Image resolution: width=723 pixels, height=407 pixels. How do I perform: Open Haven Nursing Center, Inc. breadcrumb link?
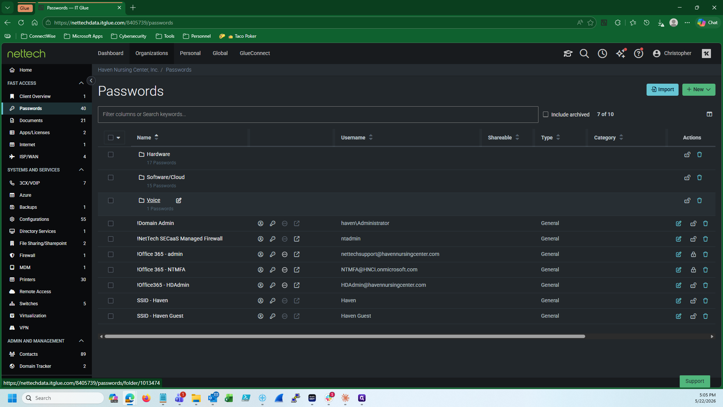click(x=128, y=70)
